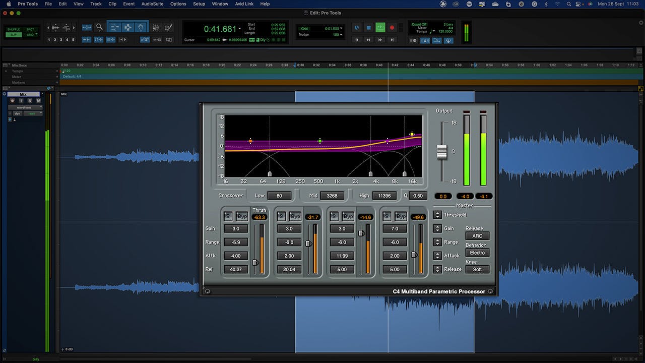Open main counter format dropdown arrow
The width and height of the screenshot is (645, 363).
[239, 29]
